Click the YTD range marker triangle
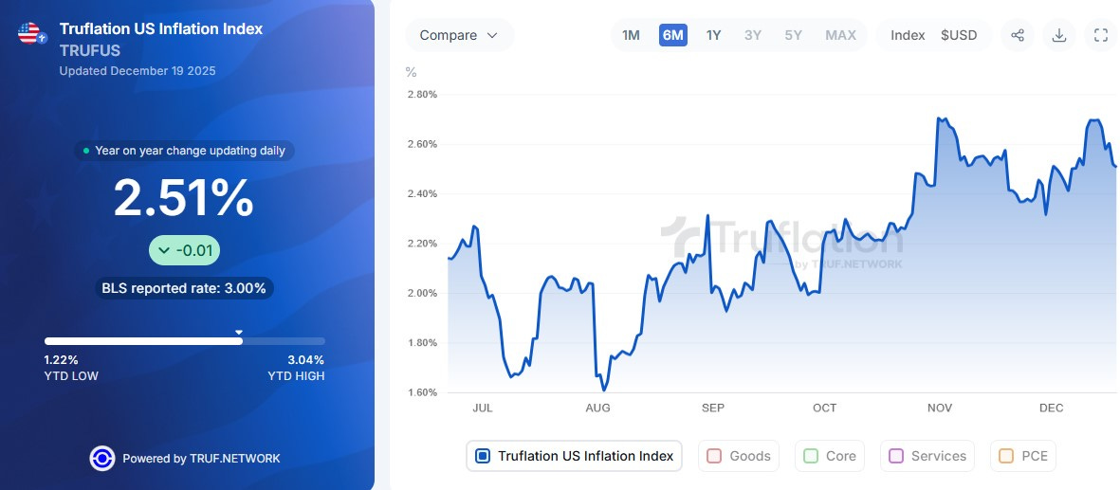The width and height of the screenshot is (1120, 490). tap(239, 332)
